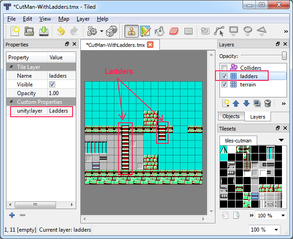Image resolution: width=293 pixels, height=239 pixels.
Task: Close the CutMan-WithLadders.tmx document tab
Action: click(x=150, y=45)
